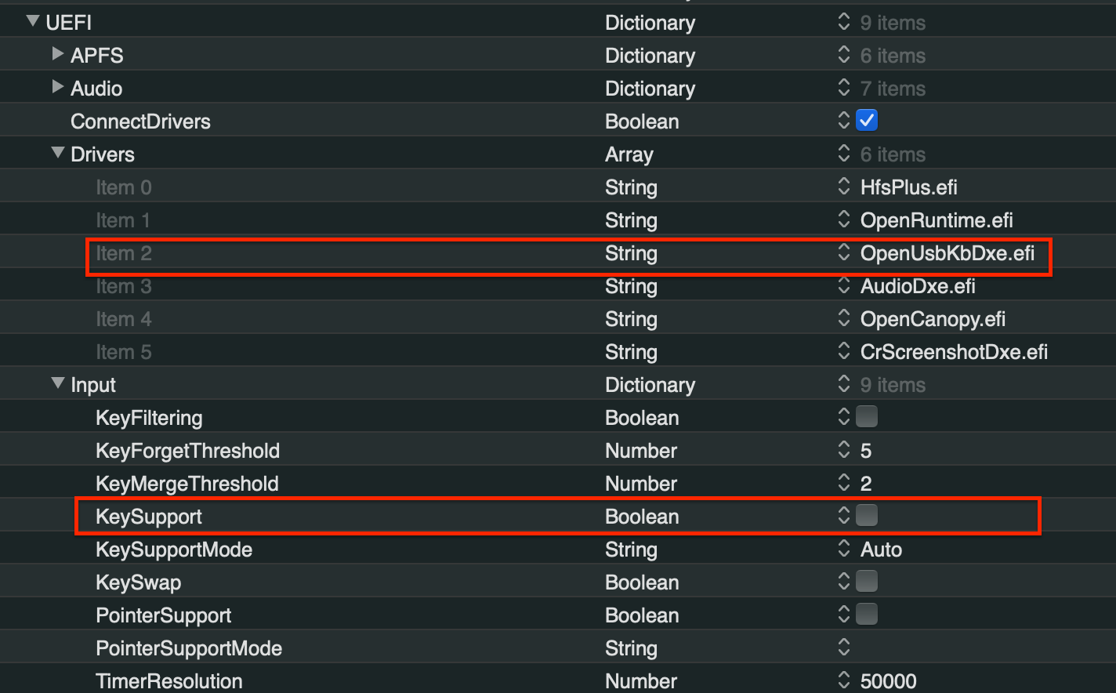Enable the KeyFiltering checkbox

tap(867, 417)
